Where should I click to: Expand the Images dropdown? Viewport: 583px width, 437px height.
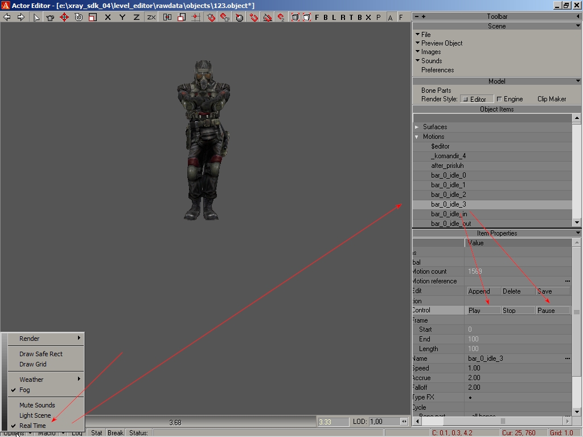point(428,52)
